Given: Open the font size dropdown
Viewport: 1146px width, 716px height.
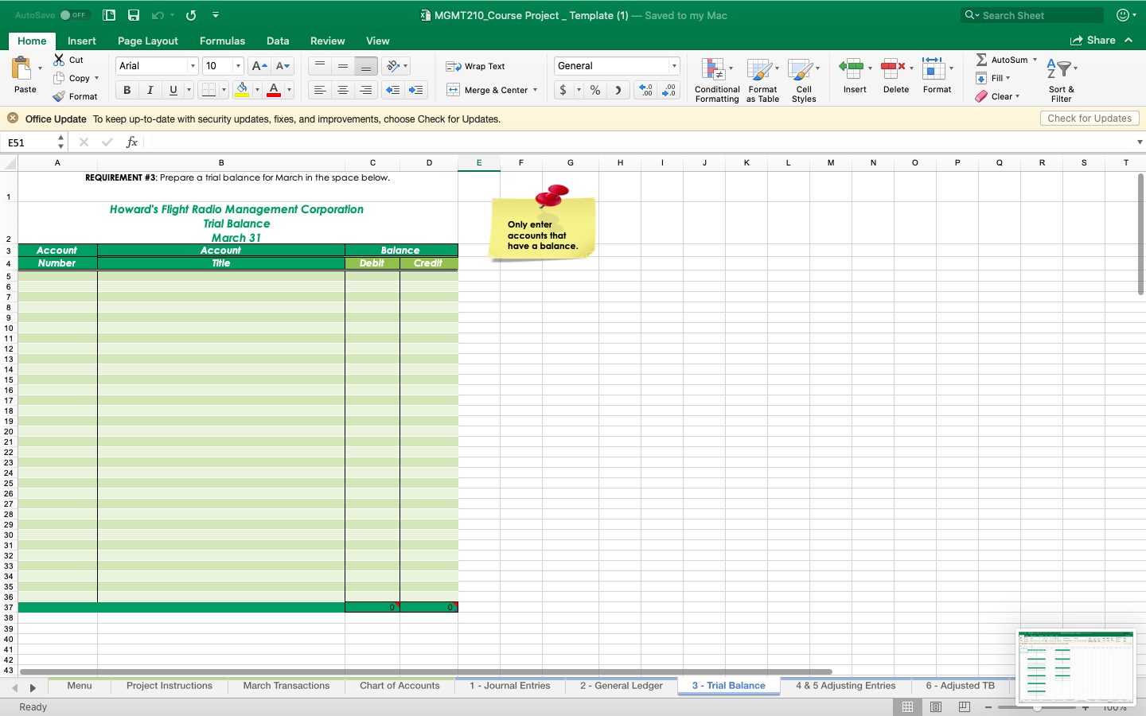Looking at the screenshot, I should [x=238, y=66].
